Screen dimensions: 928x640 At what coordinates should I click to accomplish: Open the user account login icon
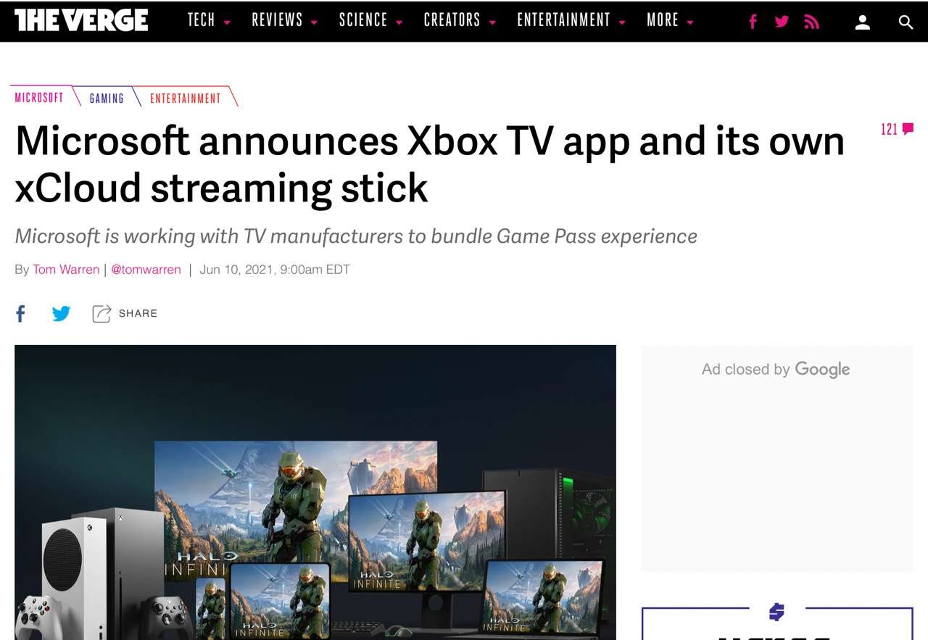coord(862,22)
